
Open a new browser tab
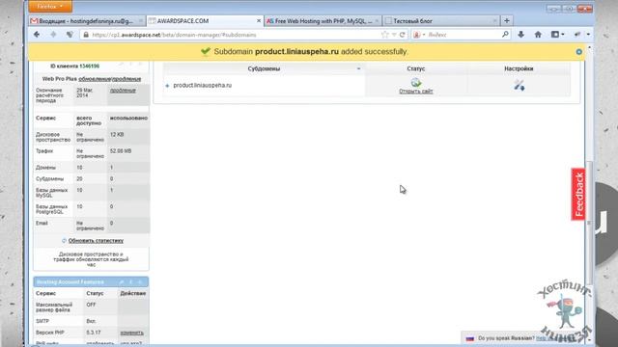507,21
